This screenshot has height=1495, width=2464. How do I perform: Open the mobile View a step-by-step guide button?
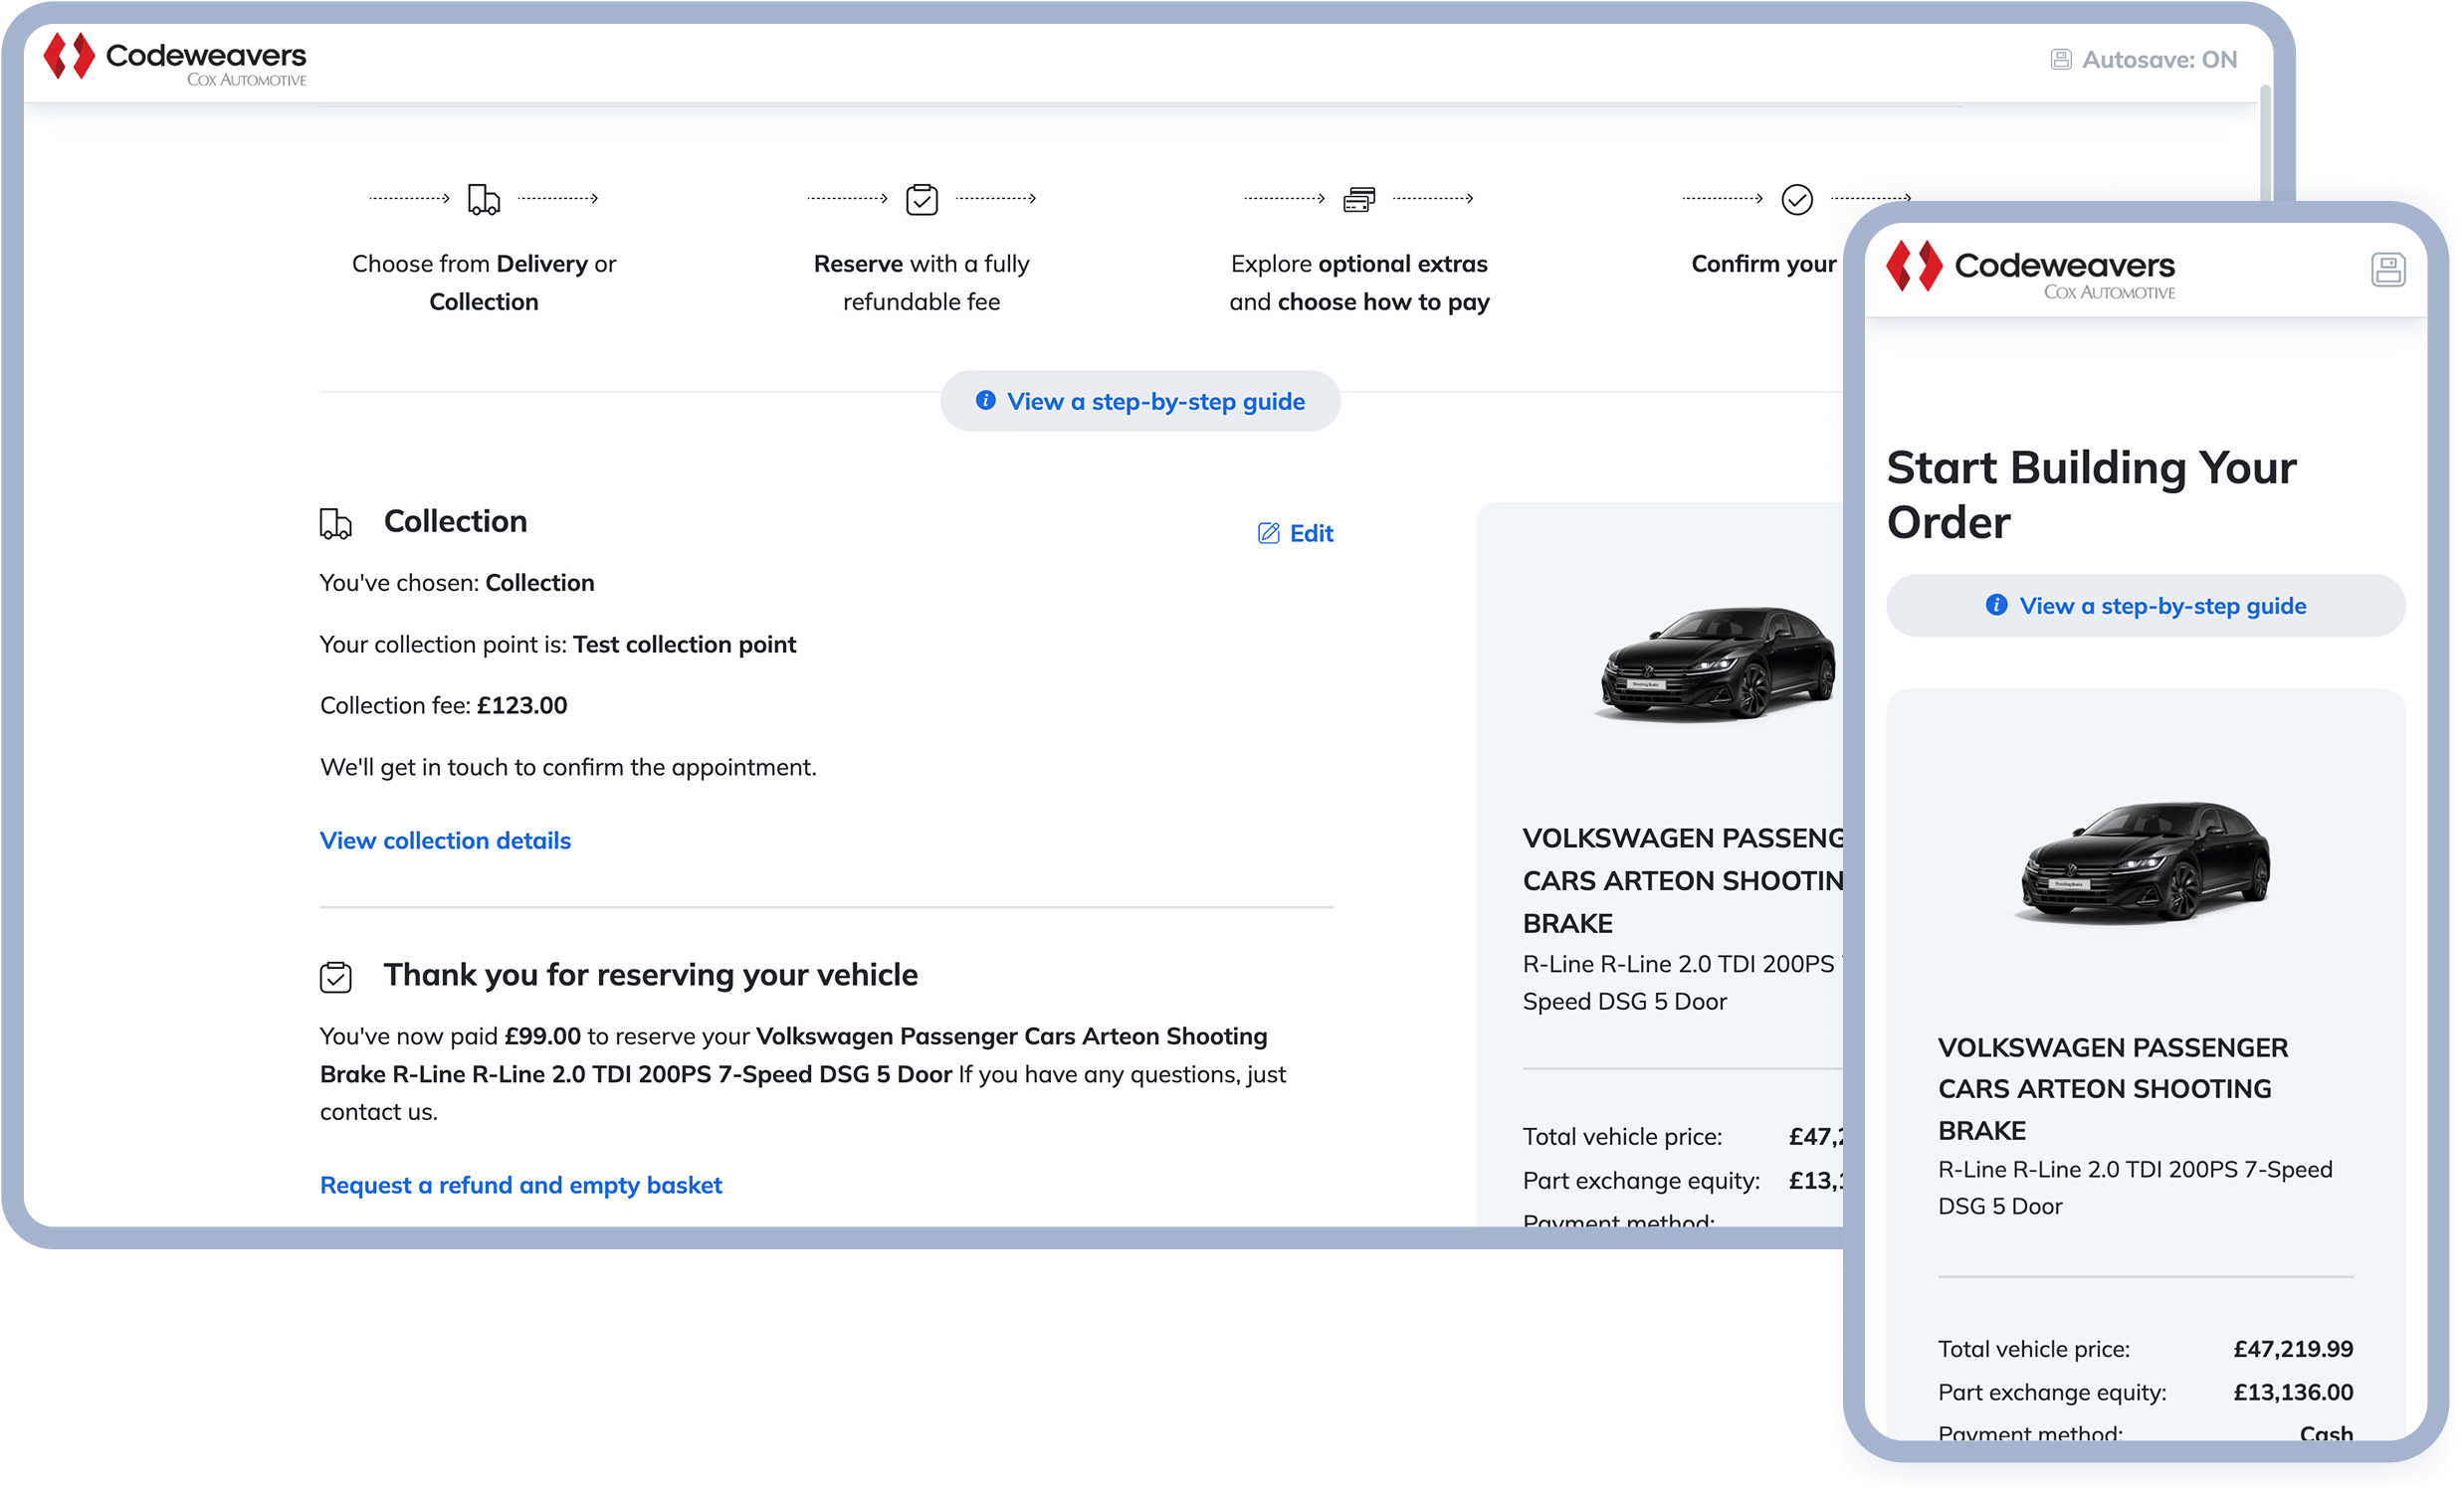(x=2145, y=606)
